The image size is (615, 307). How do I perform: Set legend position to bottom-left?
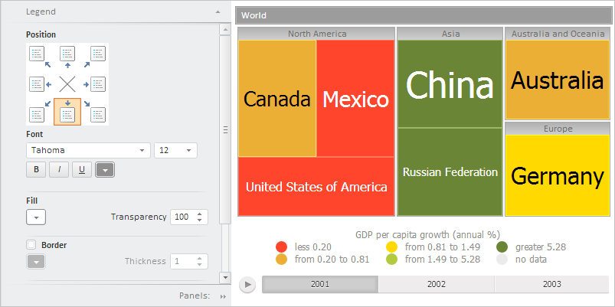tap(37, 114)
